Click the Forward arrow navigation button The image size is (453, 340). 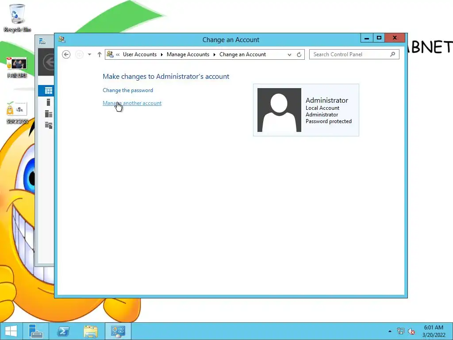click(x=79, y=54)
